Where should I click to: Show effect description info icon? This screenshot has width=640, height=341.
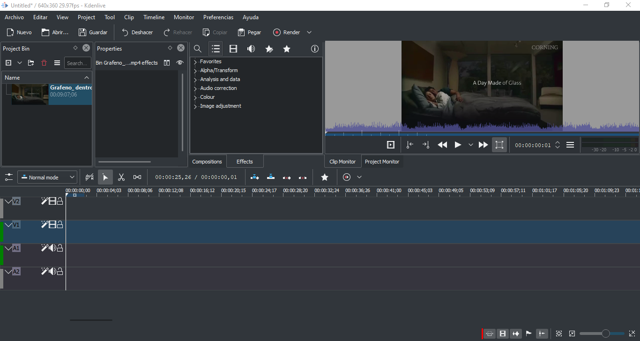(315, 49)
